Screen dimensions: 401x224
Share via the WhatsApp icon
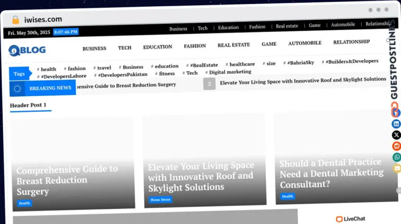click(x=396, y=157)
